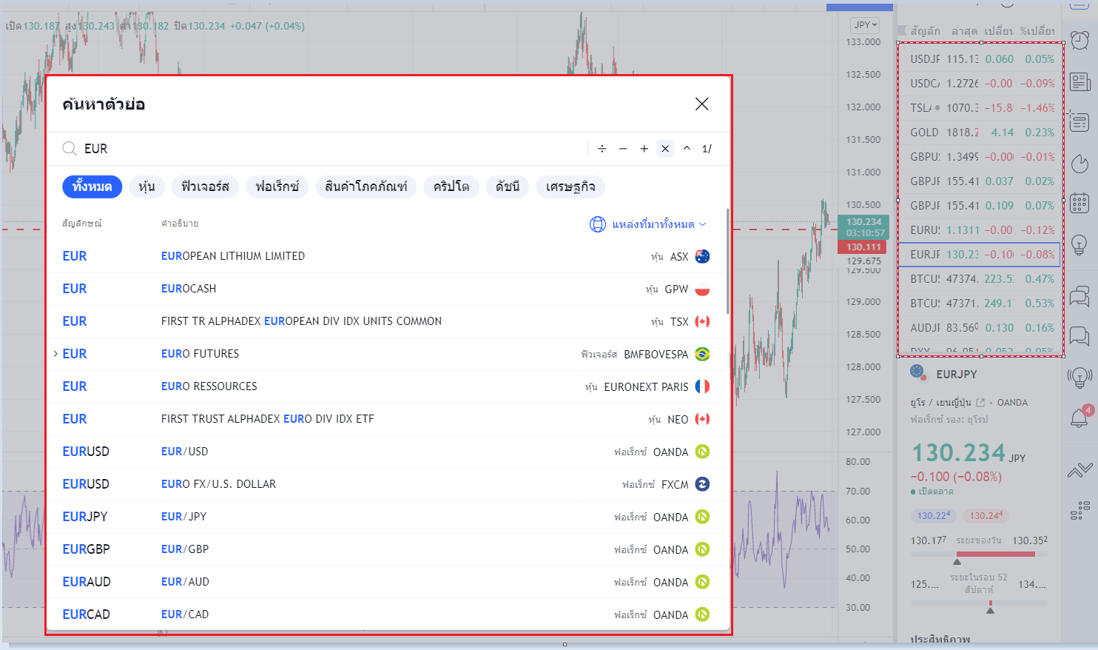Select TSLA row in watchlist

(981, 108)
